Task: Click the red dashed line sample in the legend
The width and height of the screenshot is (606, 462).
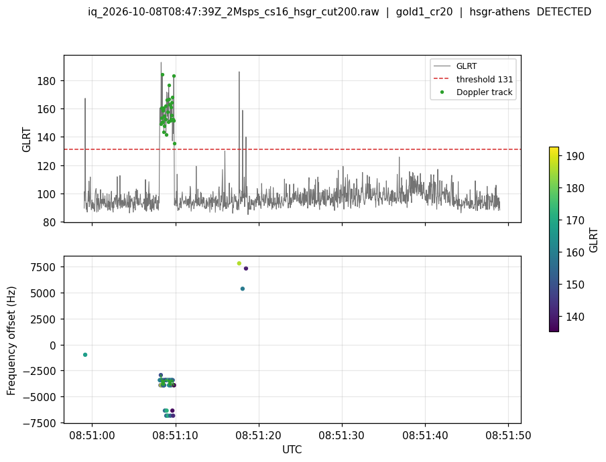Action: point(442,79)
